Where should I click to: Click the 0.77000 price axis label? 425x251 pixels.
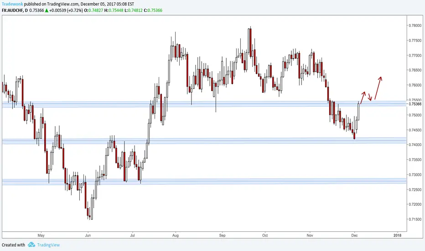pos(415,55)
